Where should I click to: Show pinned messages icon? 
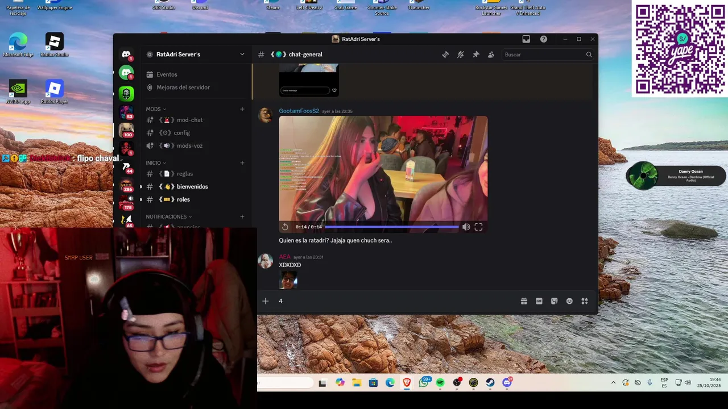coord(476,55)
